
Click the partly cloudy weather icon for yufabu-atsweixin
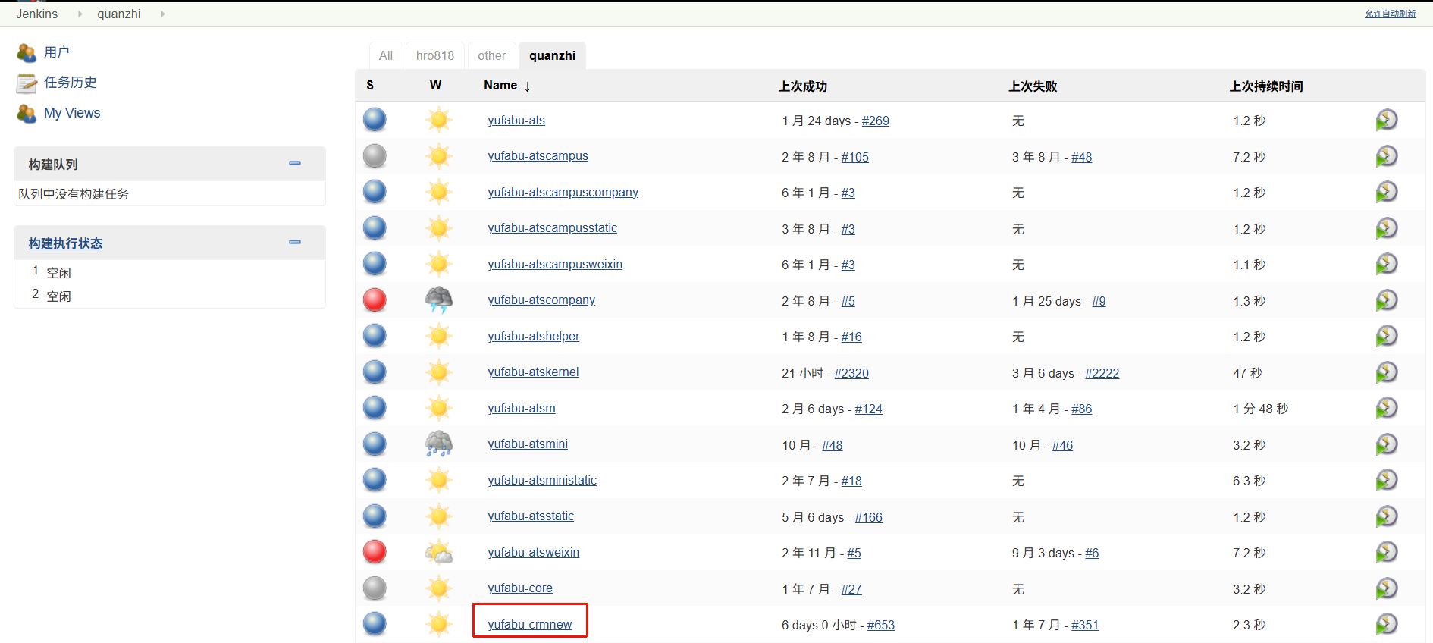pos(438,552)
